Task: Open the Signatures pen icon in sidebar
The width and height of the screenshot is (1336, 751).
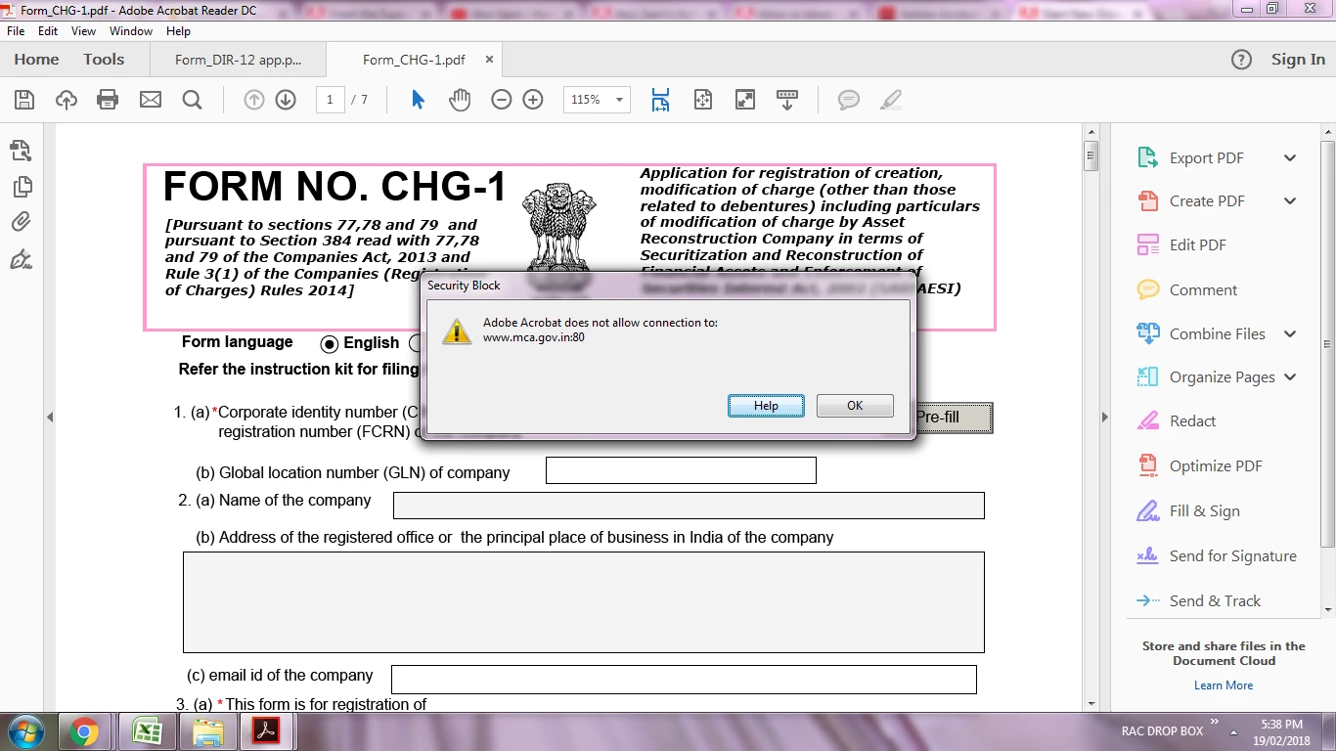Action: 21,259
